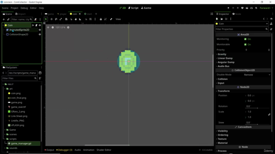
Task: Toggle grid snapping in the toolbar
Action: (x=91, y=19)
